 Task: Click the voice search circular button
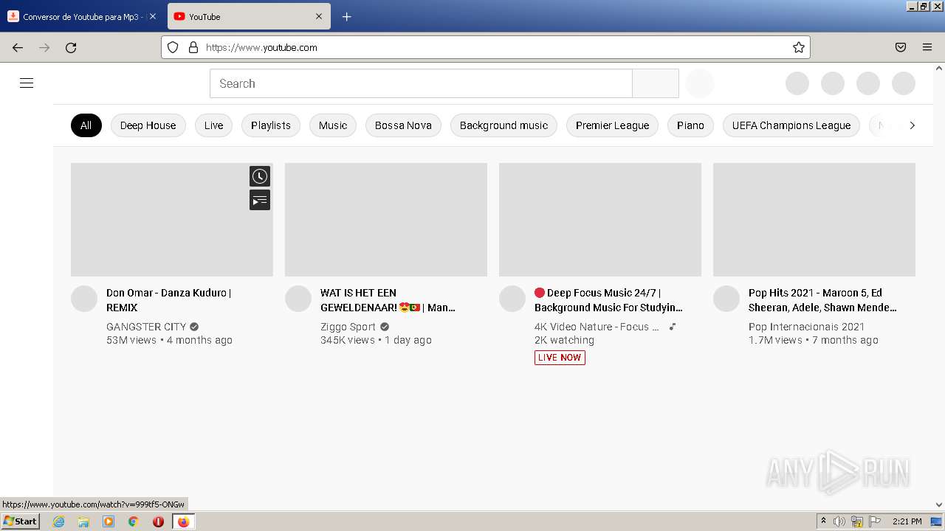700,83
